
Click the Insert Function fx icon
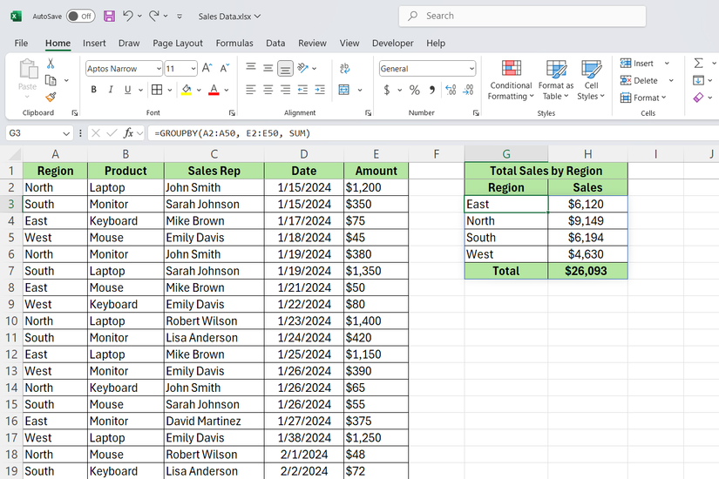128,133
